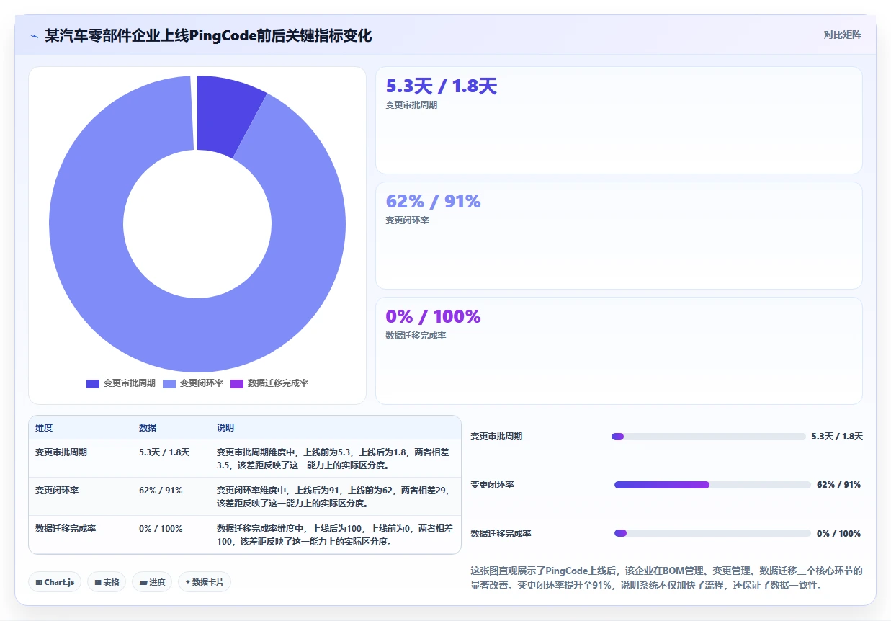Click the summary paragraph about PingCode上线后
Viewport: 891px width, 621px height.
[x=666, y=578]
